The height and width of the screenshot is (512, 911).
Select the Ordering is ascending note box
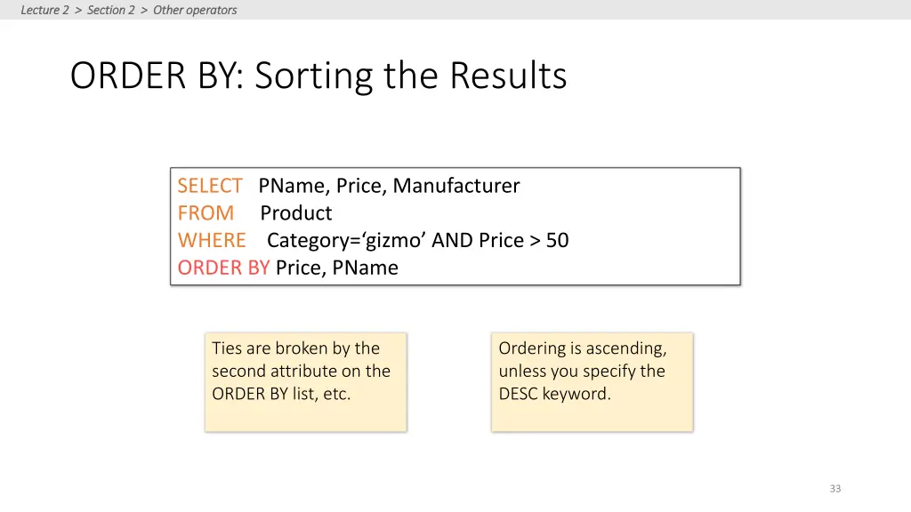pyautogui.click(x=592, y=382)
